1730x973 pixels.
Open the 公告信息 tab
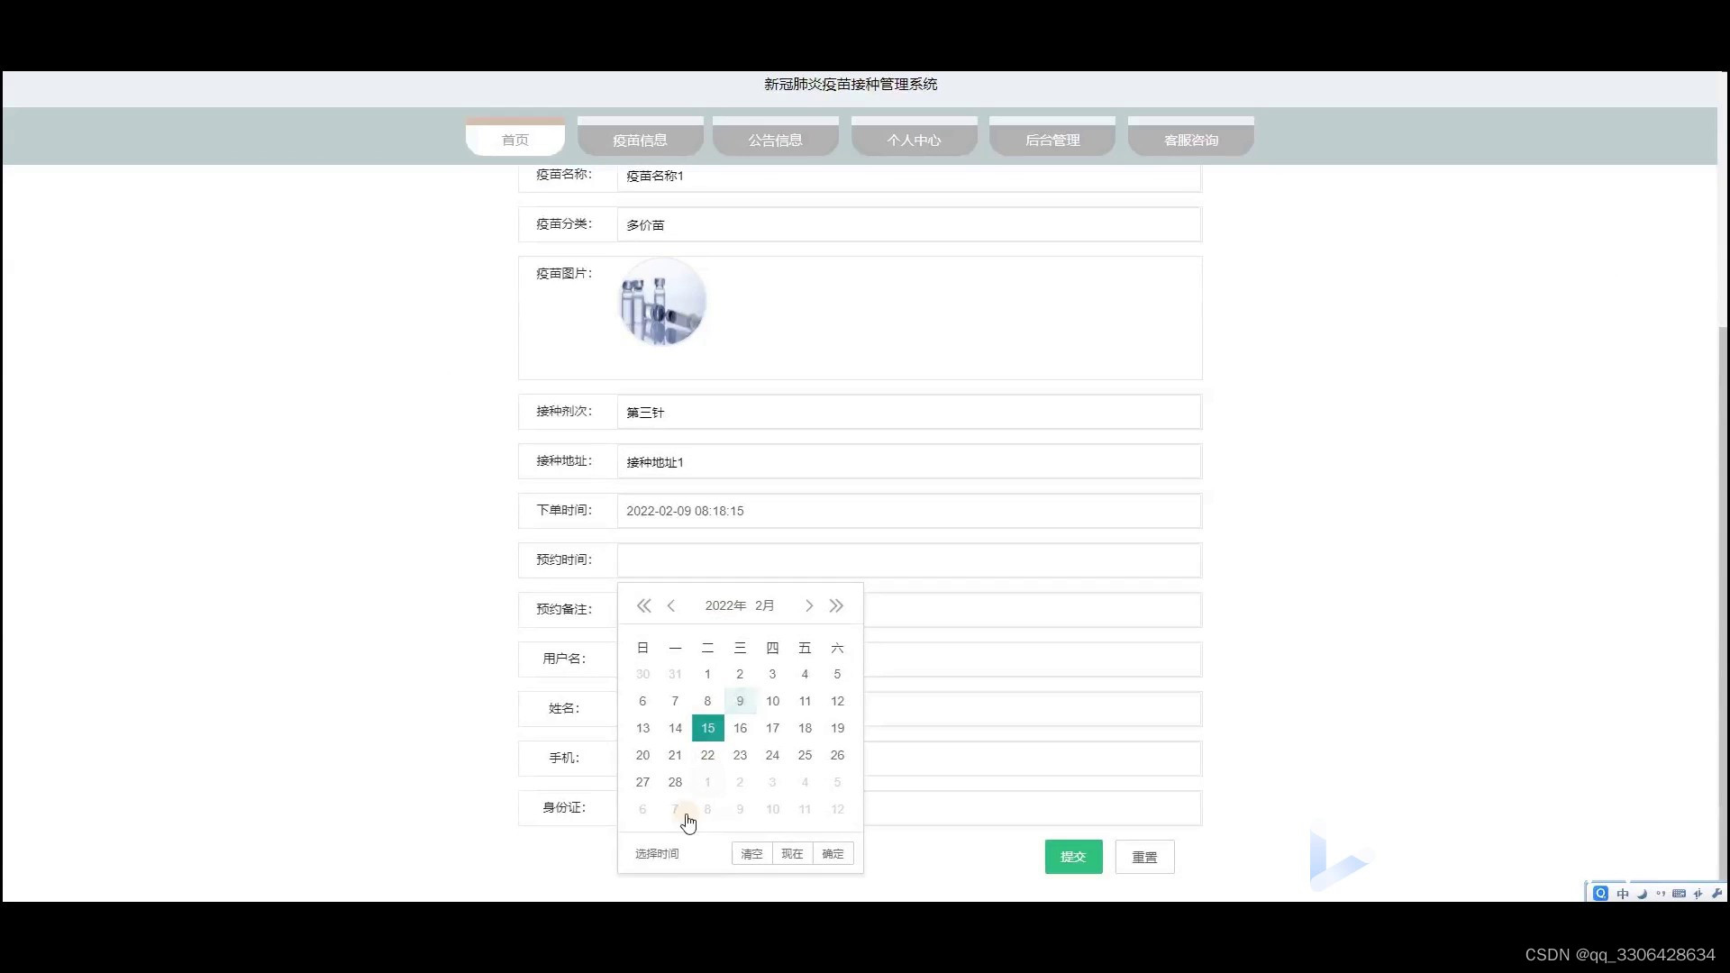(x=775, y=137)
